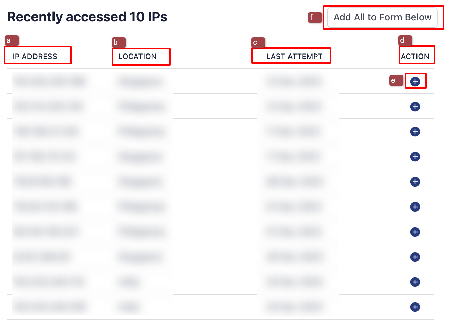The width and height of the screenshot is (449, 325).
Task: Add the eighth row's IP with plus icon
Action: tap(415, 257)
